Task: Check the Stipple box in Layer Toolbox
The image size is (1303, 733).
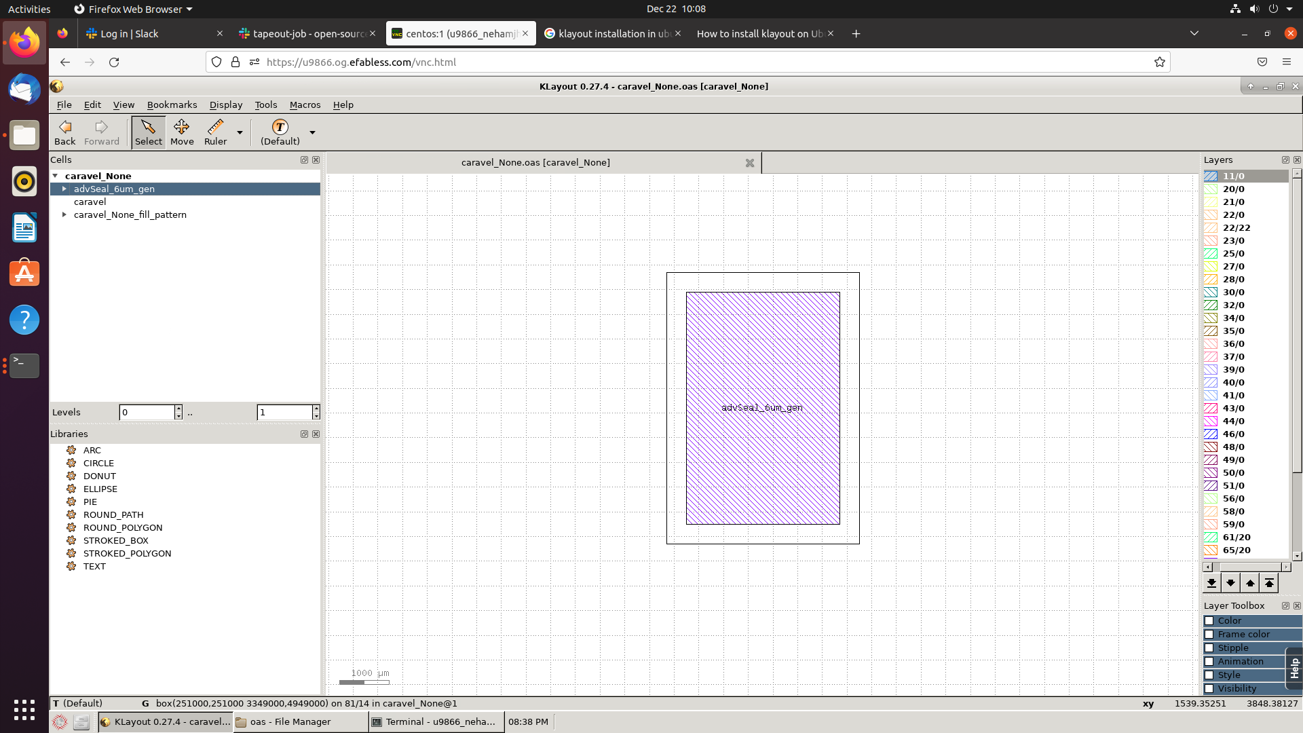Action: pyautogui.click(x=1211, y=648)
